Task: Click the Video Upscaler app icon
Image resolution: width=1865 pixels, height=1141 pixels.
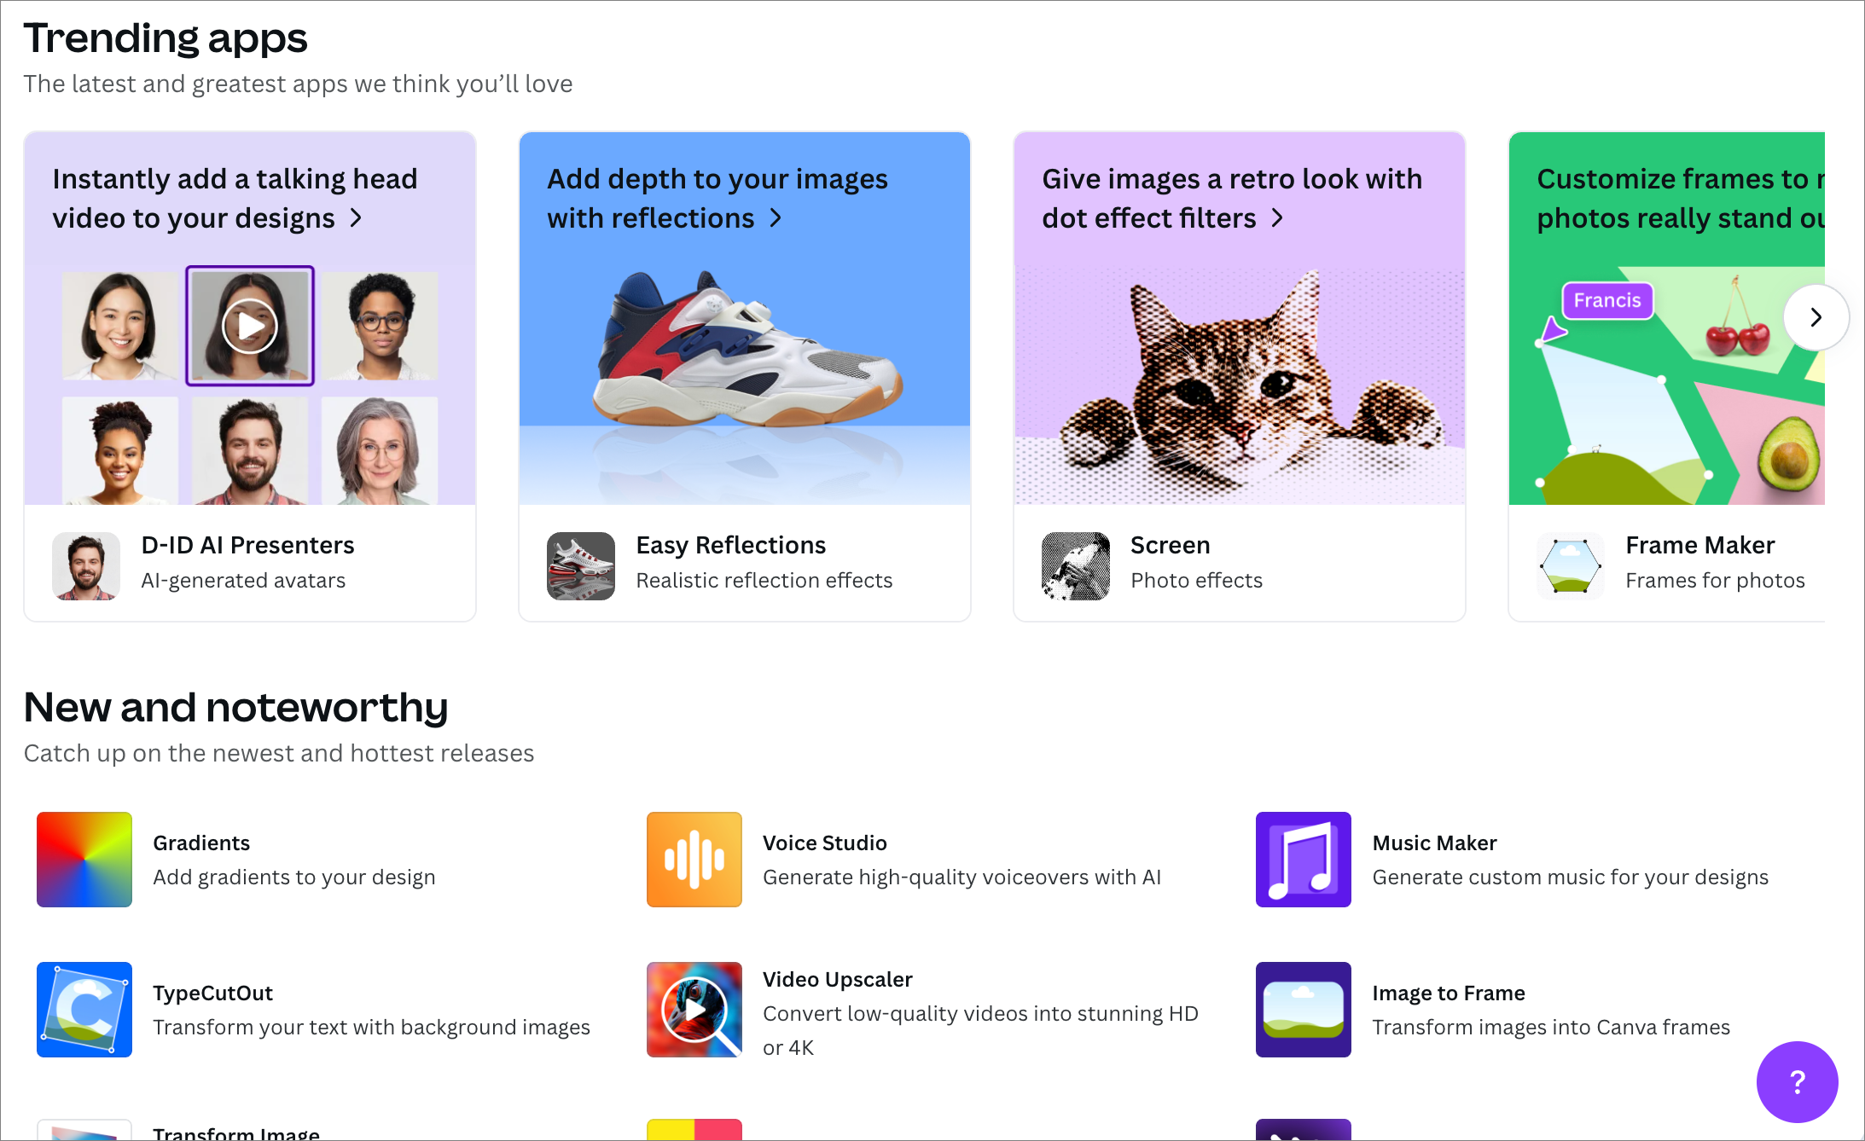Action: pyautogui.click(x=694, y=1010)
